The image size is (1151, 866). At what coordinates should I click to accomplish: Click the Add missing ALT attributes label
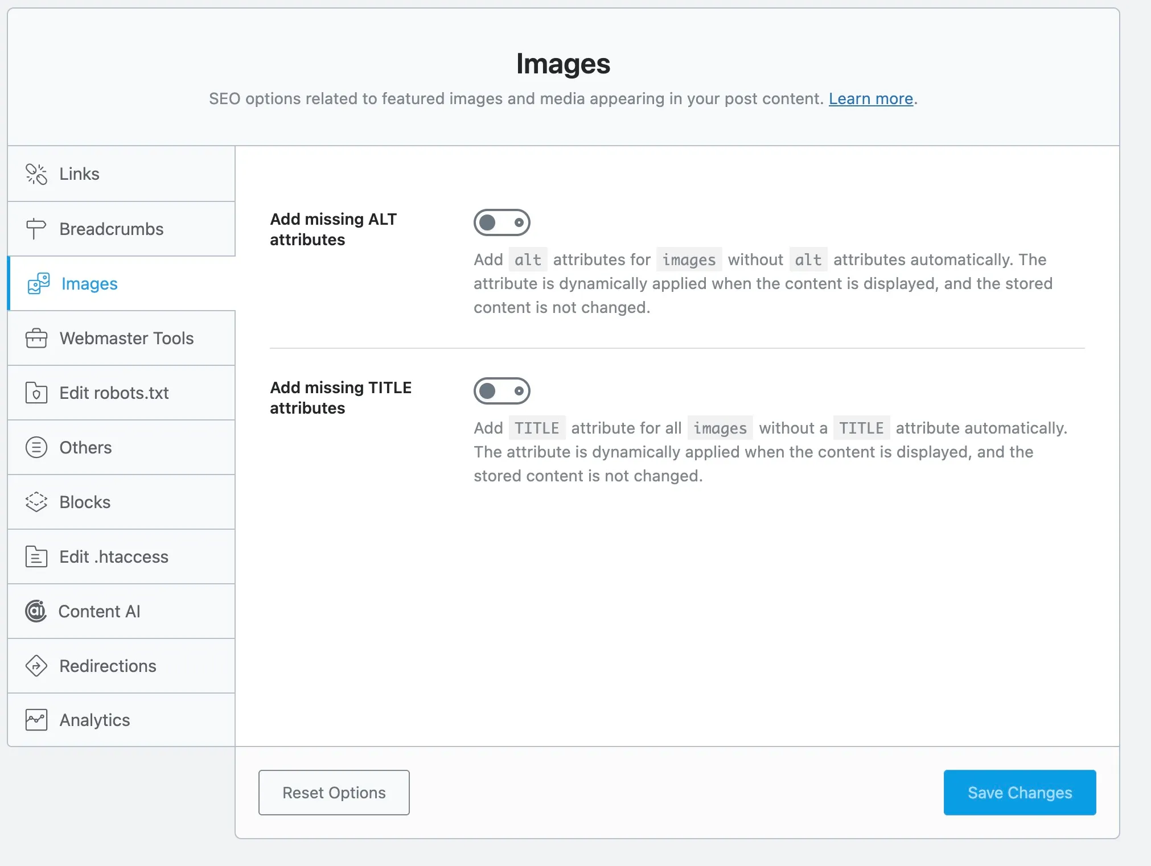[x=333, y=229]
